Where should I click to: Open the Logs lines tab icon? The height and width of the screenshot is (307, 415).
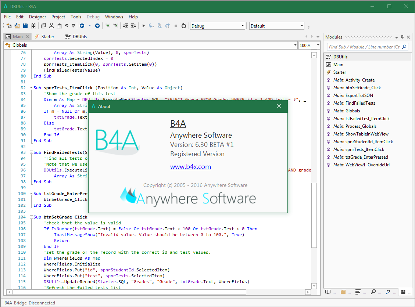click(x=358, y=292)
